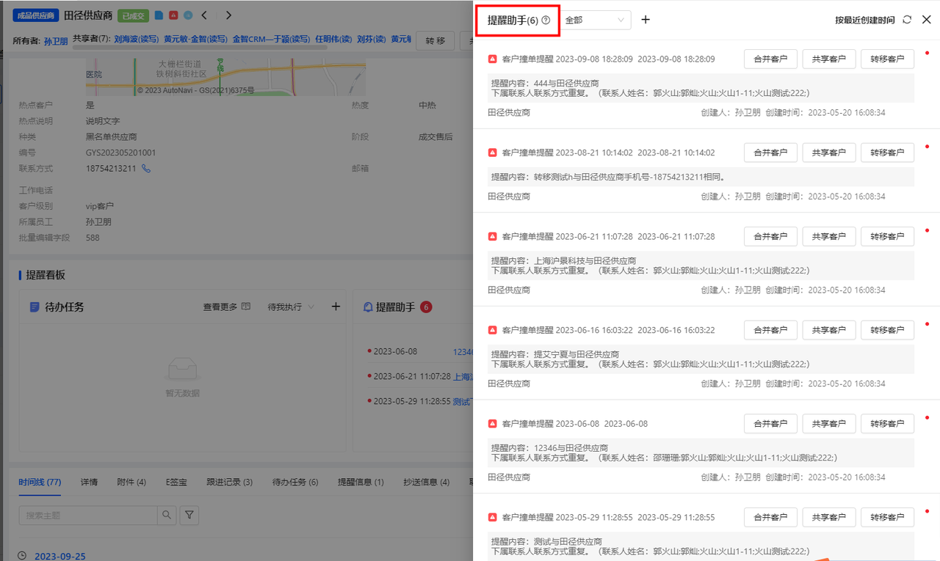Open the E签宝 tab
The image size is (940, 561).
(176, 482)
